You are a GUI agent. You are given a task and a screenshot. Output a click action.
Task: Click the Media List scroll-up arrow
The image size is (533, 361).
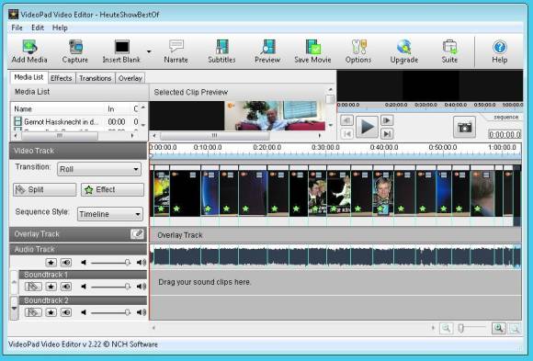pos(143,107)
